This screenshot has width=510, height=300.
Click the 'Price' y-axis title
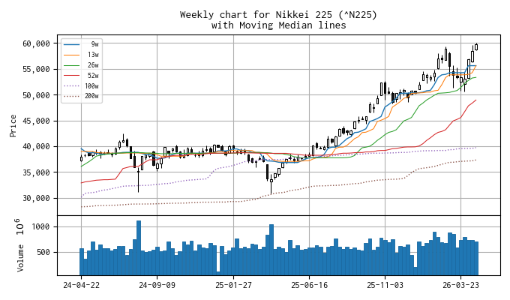(x=13, y=125)
